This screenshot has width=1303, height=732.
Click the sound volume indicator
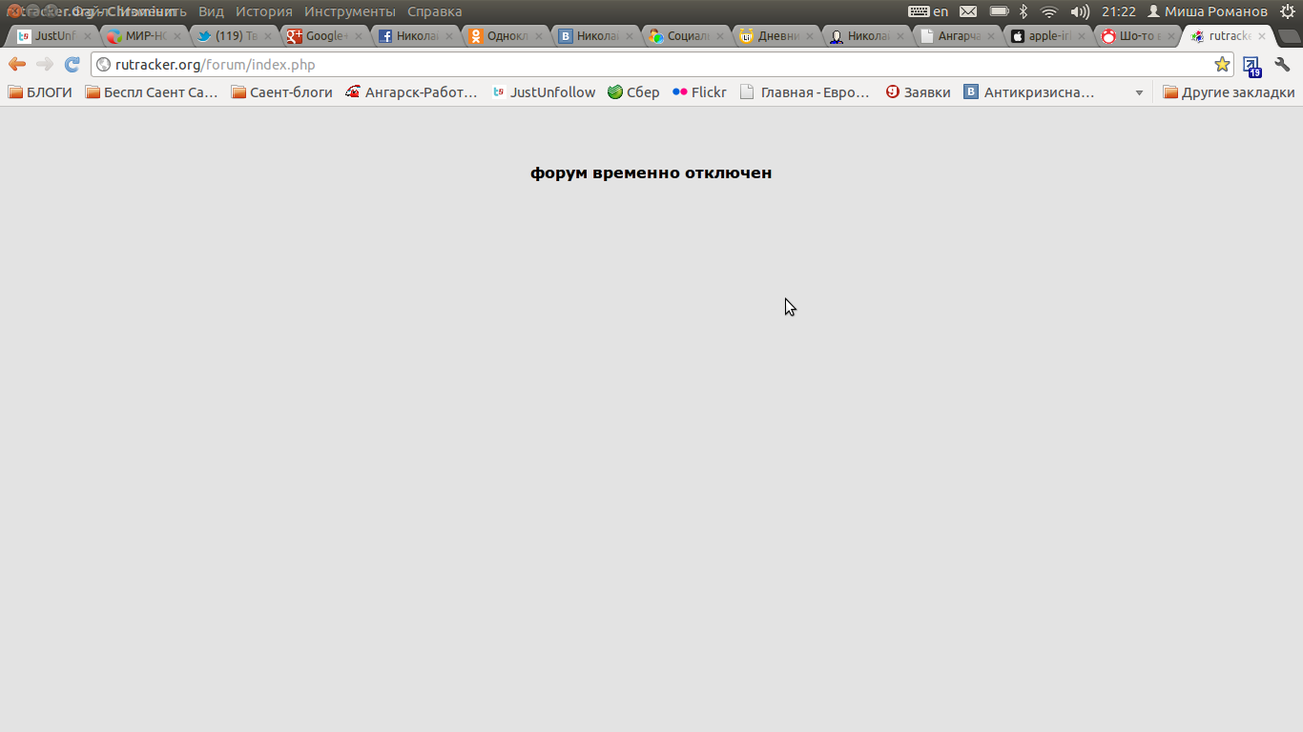click(1080, 11)
